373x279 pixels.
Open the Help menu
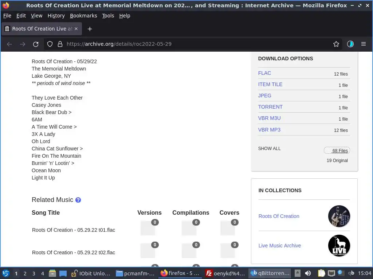125,16
